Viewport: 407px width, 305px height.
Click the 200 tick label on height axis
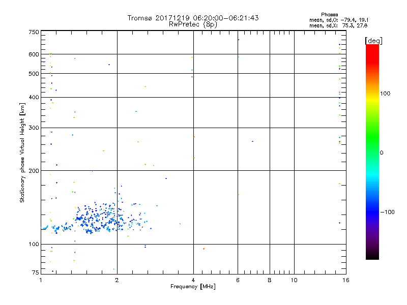34,171
